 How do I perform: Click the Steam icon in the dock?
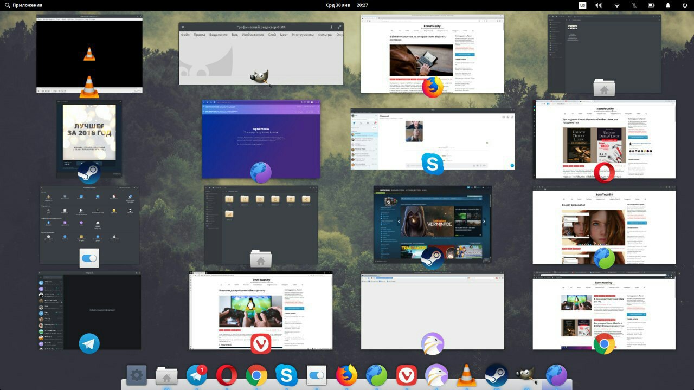pyautogui.click(x=496, y=375)
